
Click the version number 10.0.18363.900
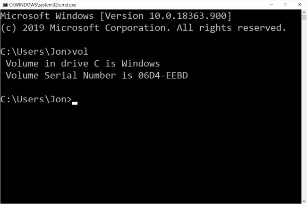pyautogui.click(x=188, y=16)
